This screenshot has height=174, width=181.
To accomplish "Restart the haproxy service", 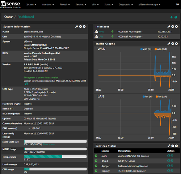I will click(x=168, y=171).
